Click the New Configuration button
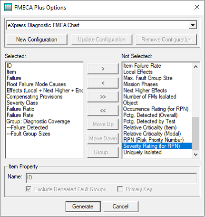205x217 pixels. (37, 40)
